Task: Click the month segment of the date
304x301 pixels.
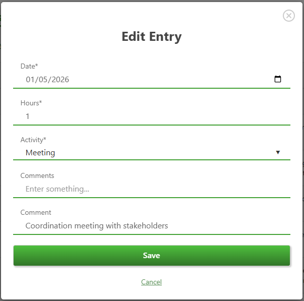Action: 30,80
